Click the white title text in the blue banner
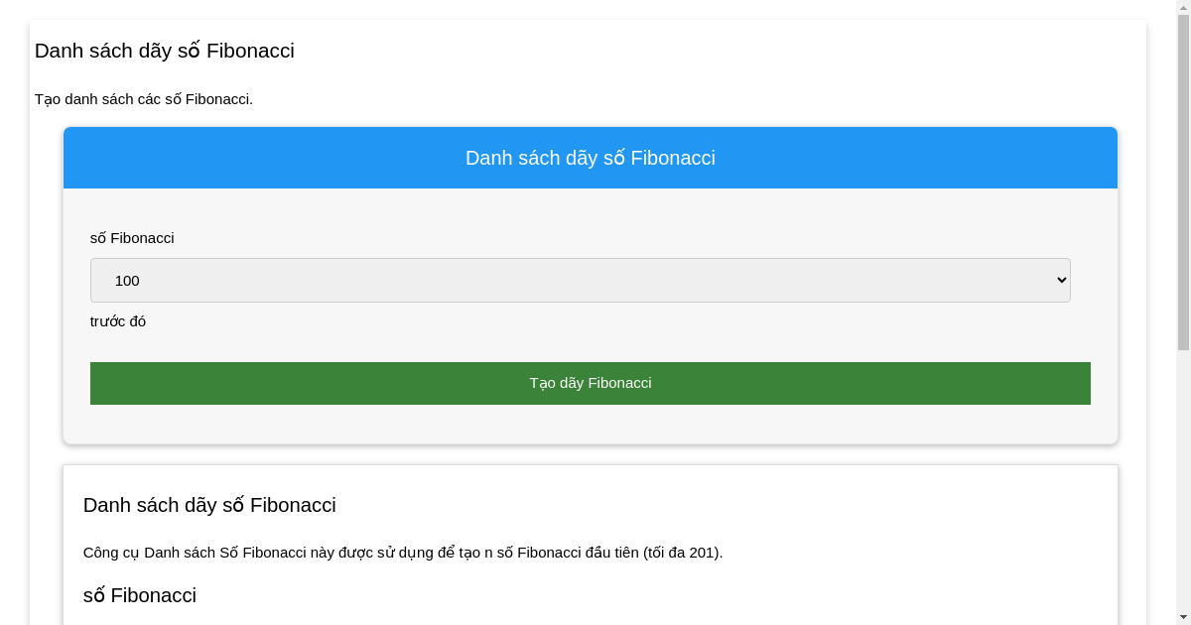 [x=590, y=158]
